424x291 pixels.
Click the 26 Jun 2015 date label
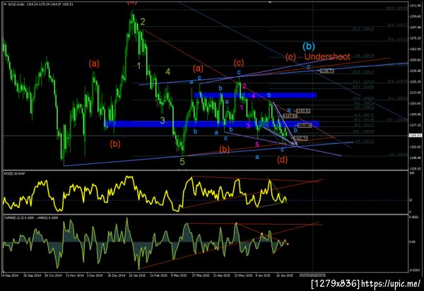point(285,275)
